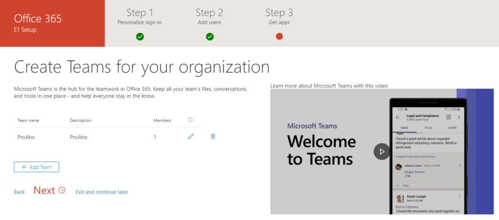This screenshot has height=220, width=499.
Task: Click green checkmark under Step 2
Action: coord(210,37)
